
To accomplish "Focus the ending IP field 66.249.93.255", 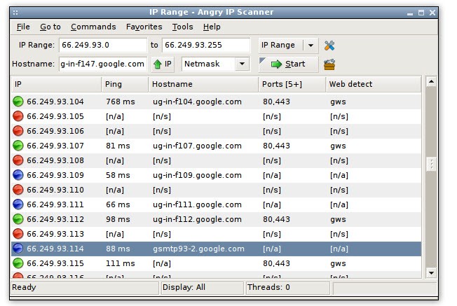I will point(206,45).
